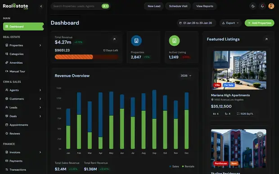Image resolution: width=279 pixels, height=174 pixels.
Task: Click the Reviews star icon
Action: 7,133
